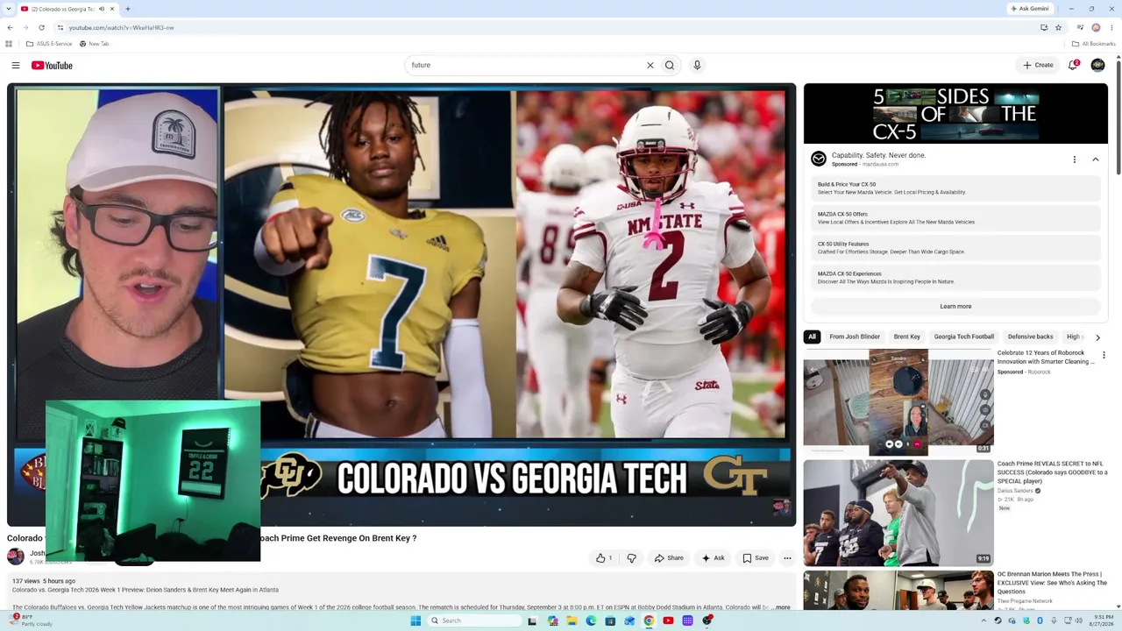Viewport: 1122px width, 631px height.
Task: Go back in Chrome history
Action: [10, 27]
